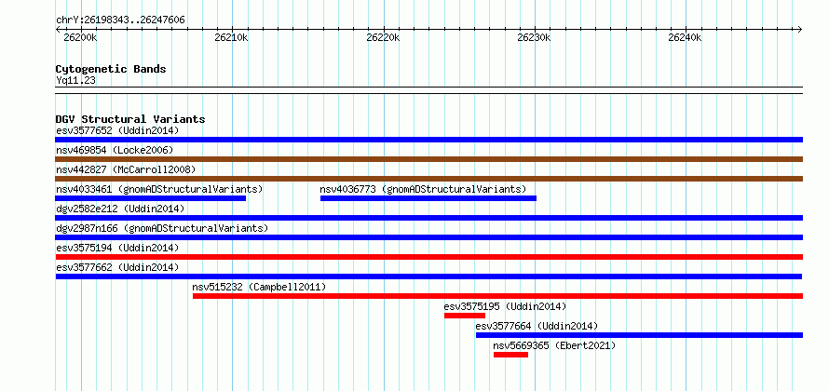This screenshot has height=391, width=829.
Task: Click the left arrowhead of the ruler
Action: click(x=58, y=29)
